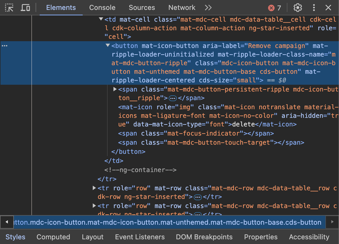Image resolution: width=339 pixels, height=244 pixels.
Task: Expand collapsed content ellipsis in ripple span
Action: (173, 98)
